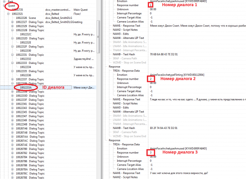Collapse quest record 10022321

coord(8,14)
